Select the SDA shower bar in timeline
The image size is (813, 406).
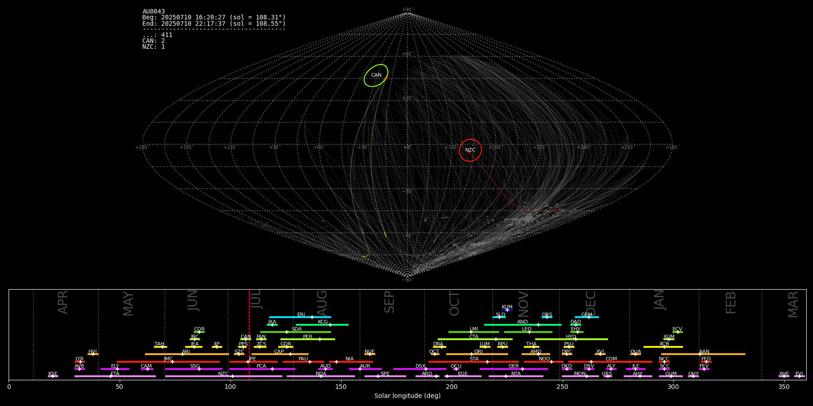(295, 332)
